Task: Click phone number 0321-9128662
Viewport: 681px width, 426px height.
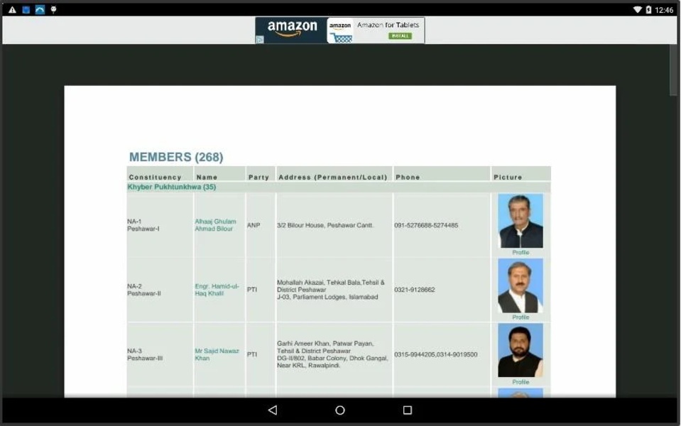Action: pyautogui.click(x=414, y=290)
